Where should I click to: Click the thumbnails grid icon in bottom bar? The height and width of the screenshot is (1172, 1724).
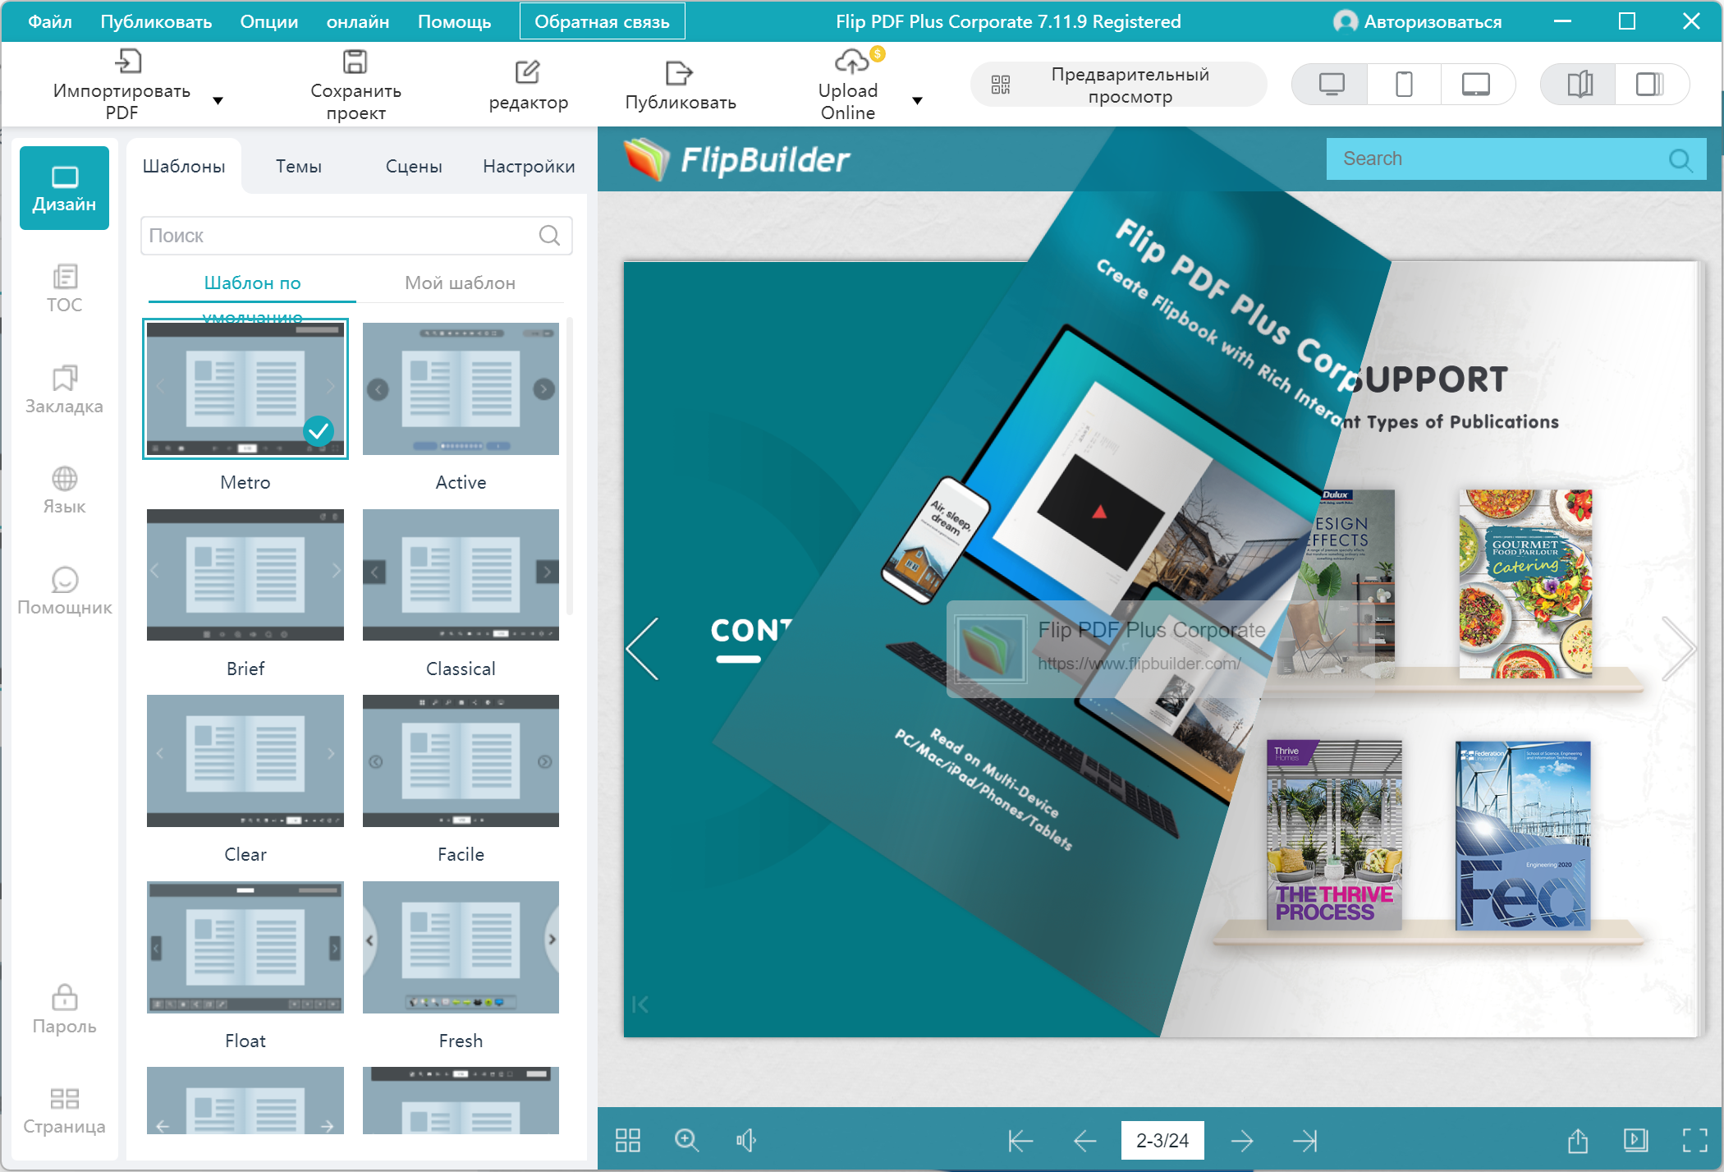pos(628,1140)
